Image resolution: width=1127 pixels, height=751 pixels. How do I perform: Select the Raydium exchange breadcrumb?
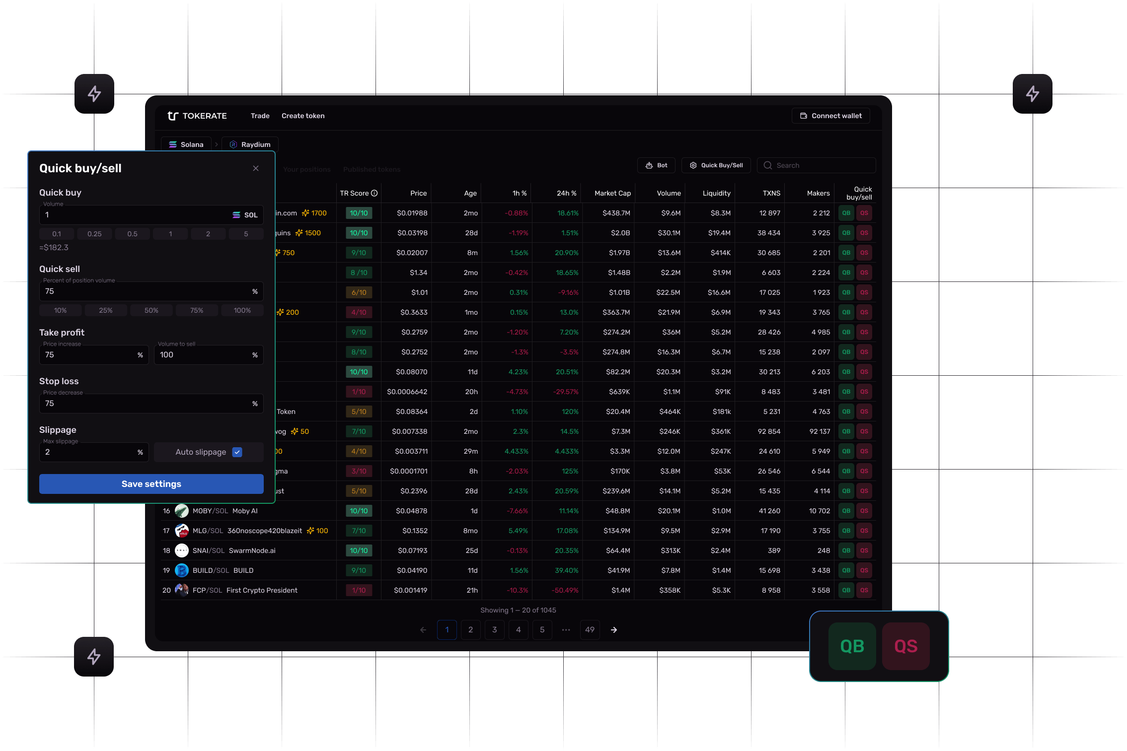pos(250,144)
